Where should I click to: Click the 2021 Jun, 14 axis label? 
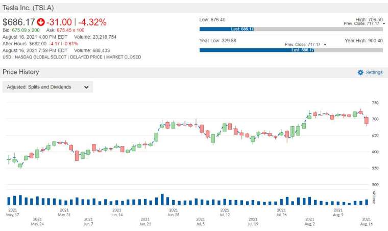click(117, 213)
